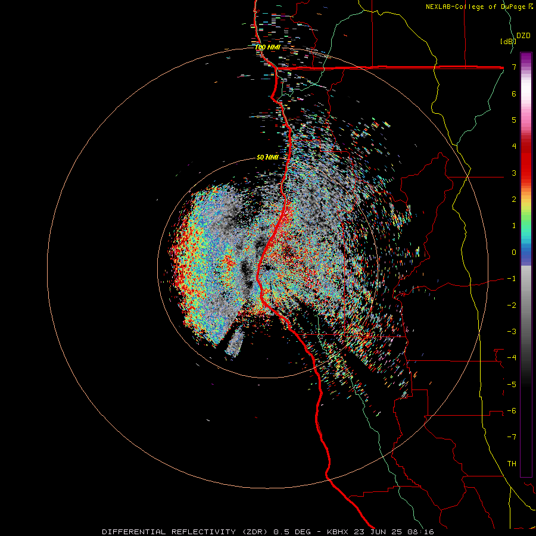536x536 pixels.
Task: Click the 6 value on color scale
Action: coord(514,94)
